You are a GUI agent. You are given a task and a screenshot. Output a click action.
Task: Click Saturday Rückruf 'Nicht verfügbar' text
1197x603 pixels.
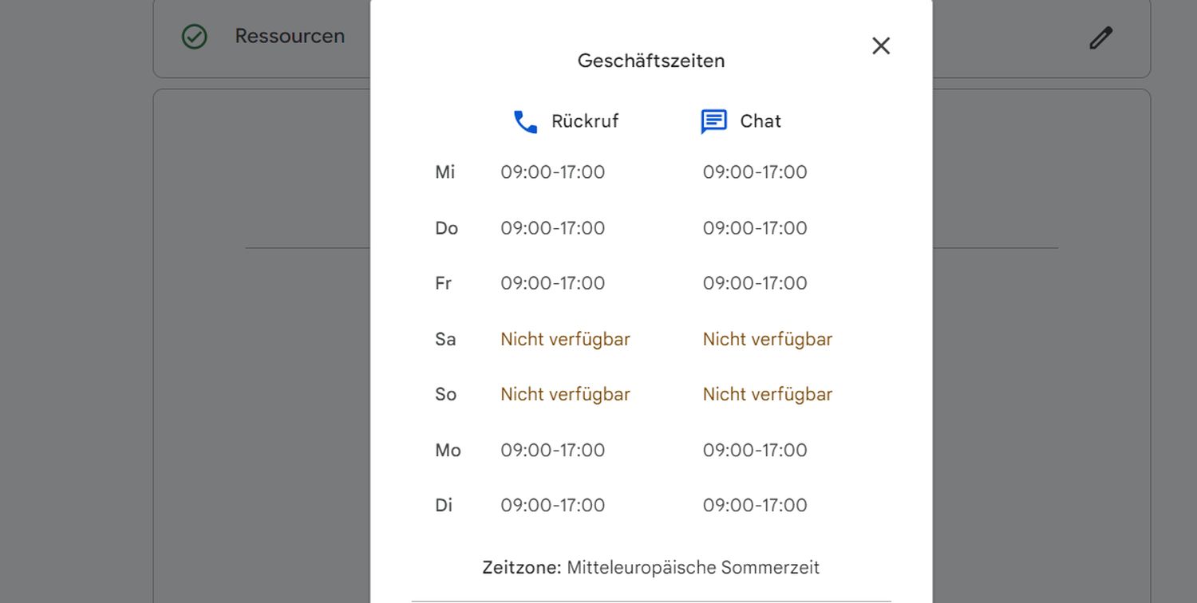click(x=565, y=339)
